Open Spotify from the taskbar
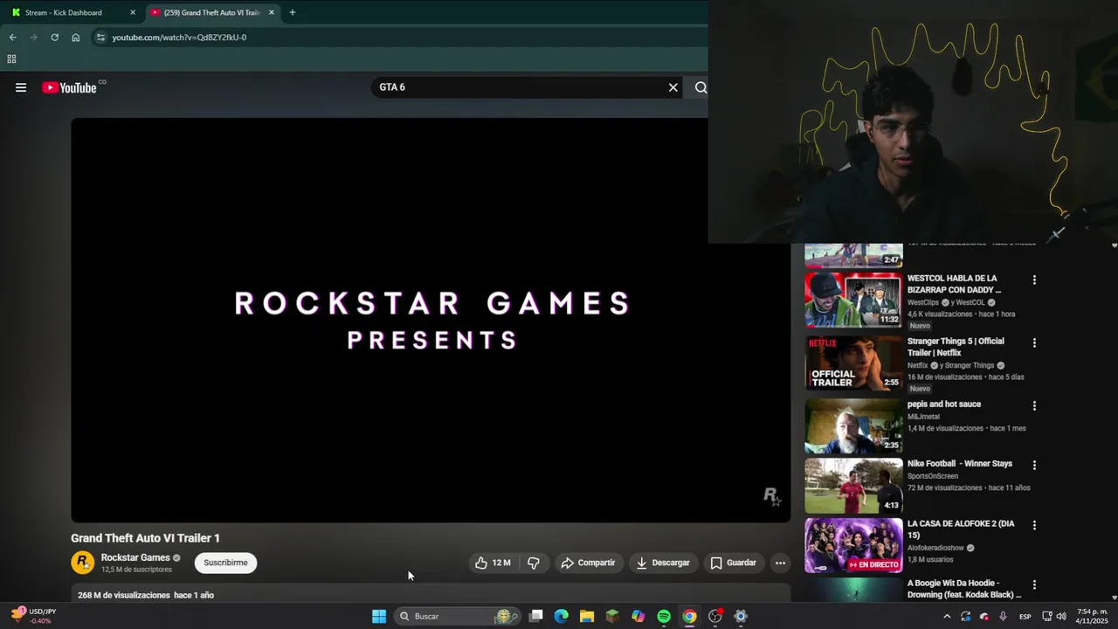This screenshot has width=1118, height=629. (x=664, y=617)
